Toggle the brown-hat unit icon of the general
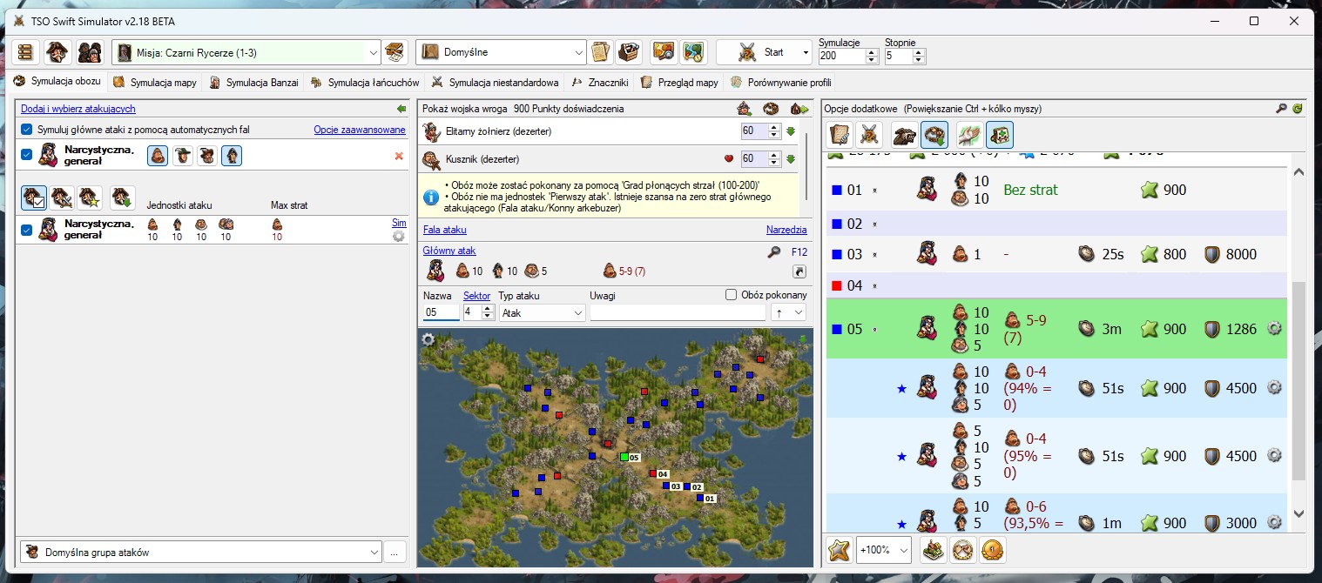 [x=206, y=156]
